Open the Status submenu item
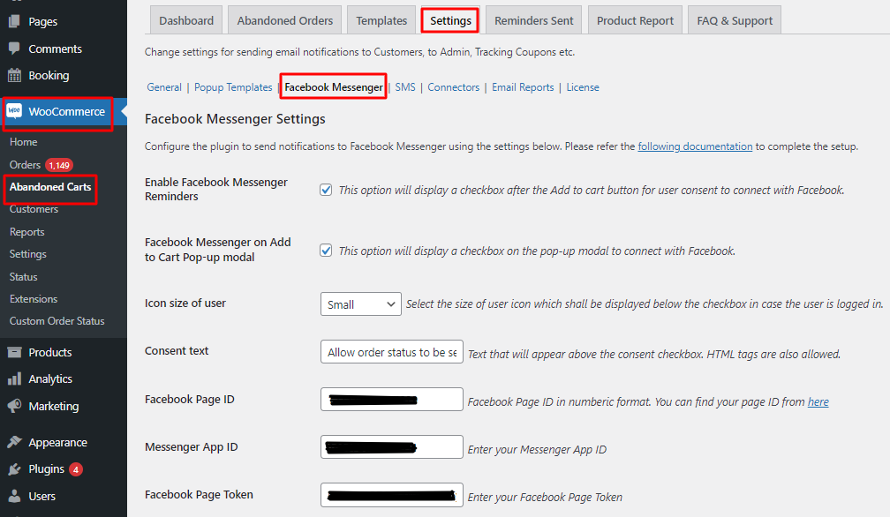This screenshot has height=517, width=890. pos(23,277)
